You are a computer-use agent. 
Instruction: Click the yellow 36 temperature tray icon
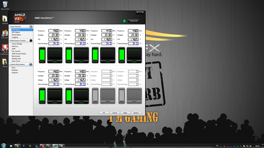tap(224, 146)
